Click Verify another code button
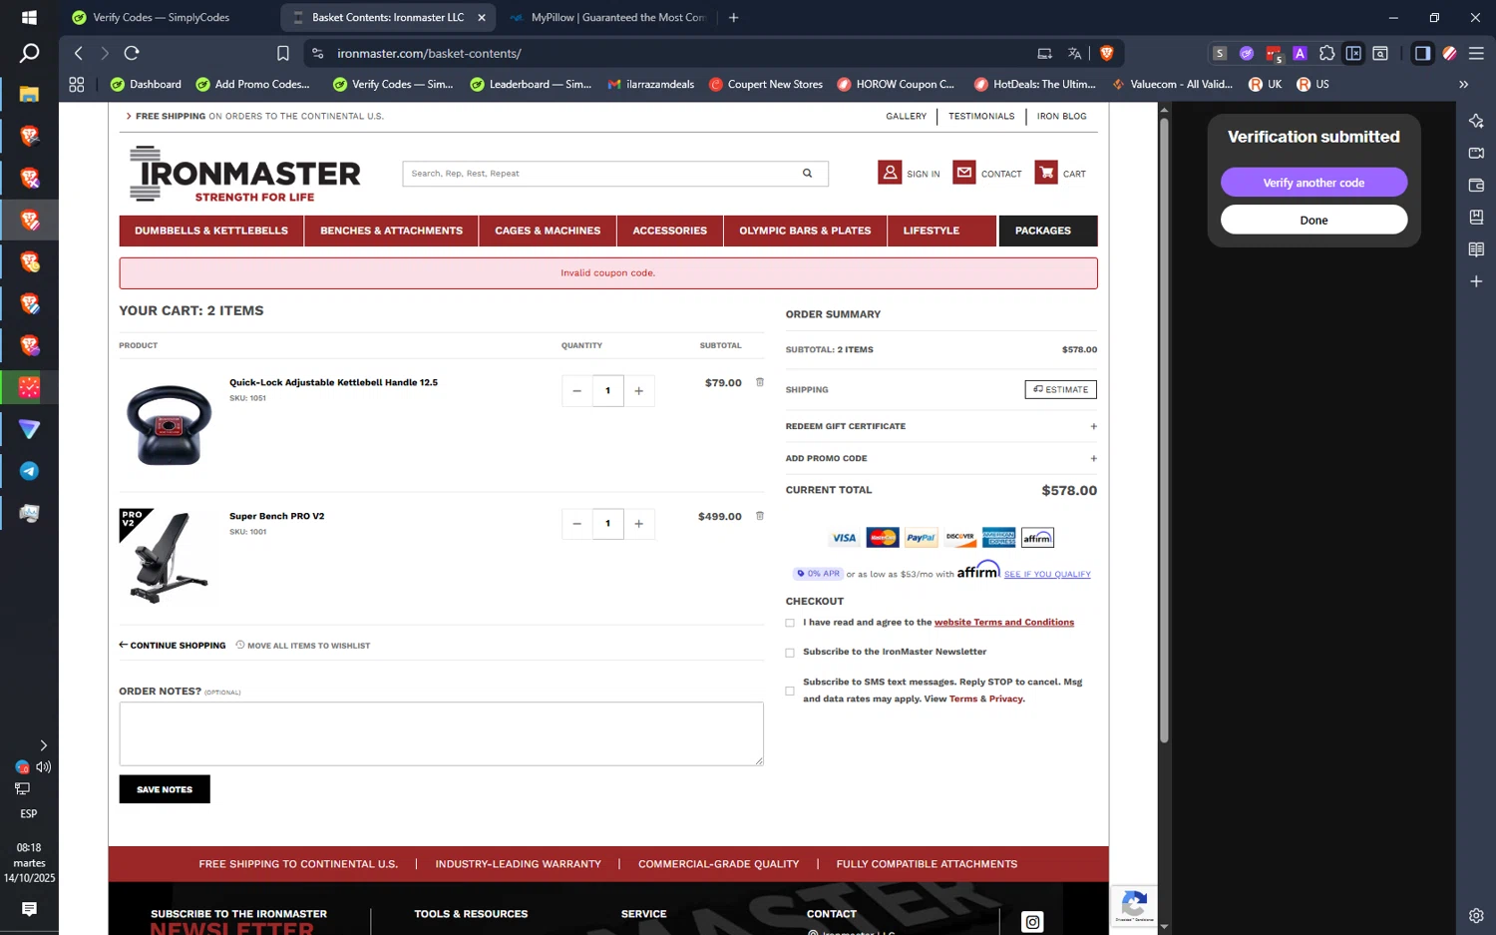This screenshot has width=1496, height=935. [1313, 183]
